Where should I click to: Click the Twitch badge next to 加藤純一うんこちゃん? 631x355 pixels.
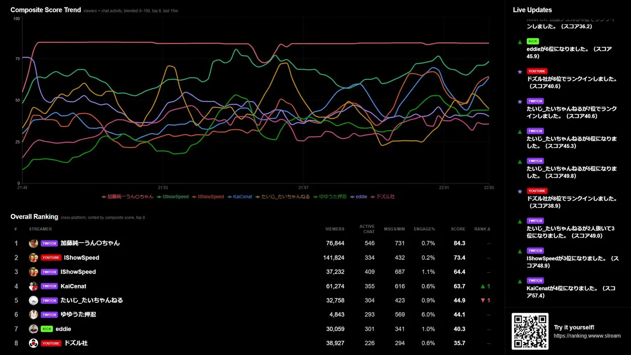pyautogui.click(x=49, y=244)
